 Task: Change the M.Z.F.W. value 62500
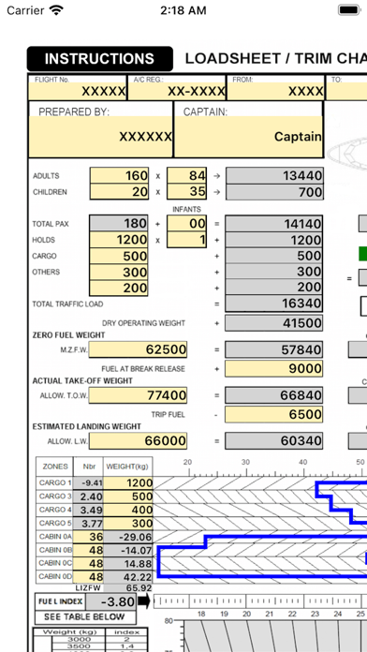pyautogui.click(x=138, y=349)
